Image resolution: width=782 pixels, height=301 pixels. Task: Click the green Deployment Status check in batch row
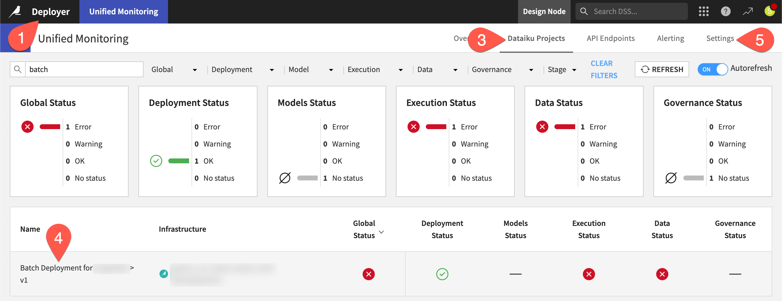point(442,274)
